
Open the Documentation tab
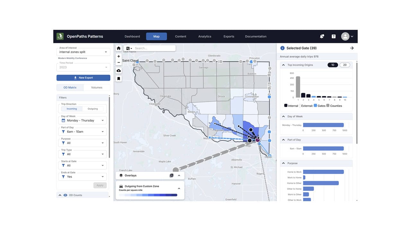(x=256, y=36)
